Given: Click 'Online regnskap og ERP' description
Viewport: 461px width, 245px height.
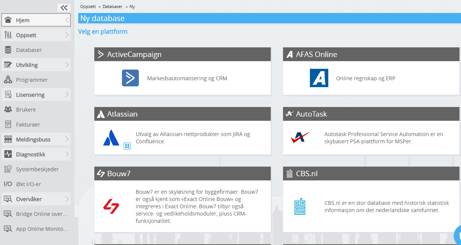Looking at the screenshot, I should coord(366,78).
